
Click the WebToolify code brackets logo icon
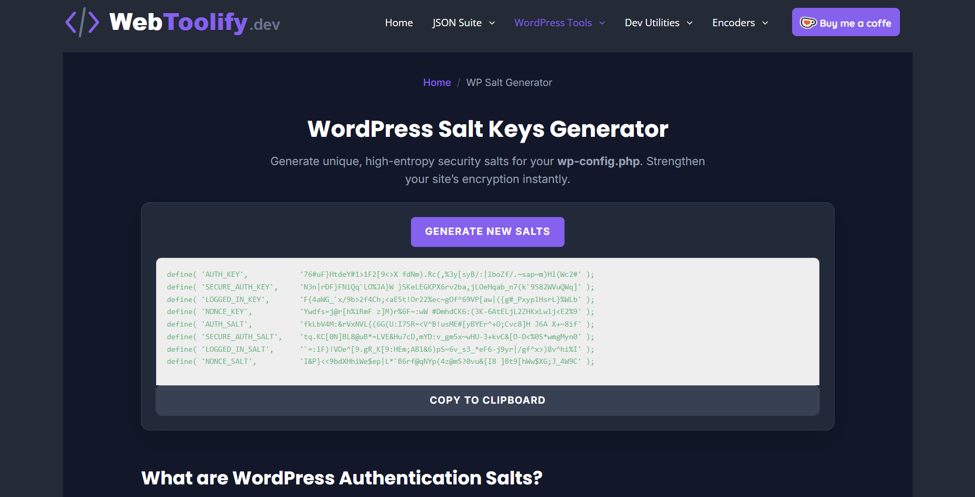click(82, 21)
